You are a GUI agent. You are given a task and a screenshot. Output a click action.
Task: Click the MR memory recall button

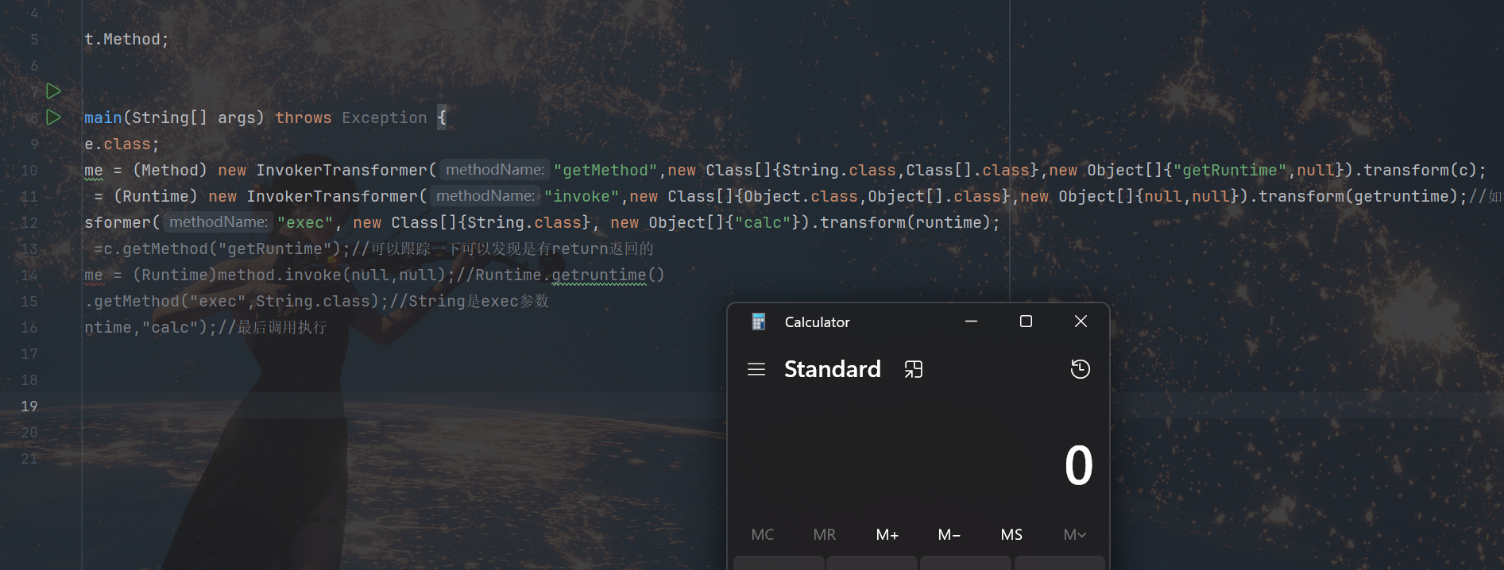[825, 534]
